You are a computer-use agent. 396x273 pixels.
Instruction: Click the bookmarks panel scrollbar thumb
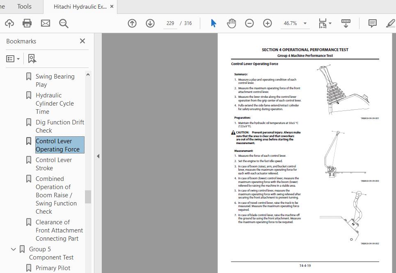click(88, 197)
